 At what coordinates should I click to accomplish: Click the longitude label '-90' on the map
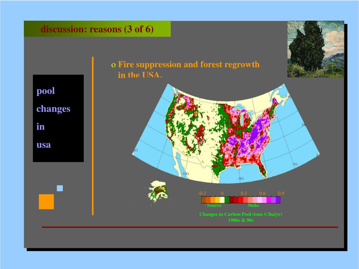241,178
